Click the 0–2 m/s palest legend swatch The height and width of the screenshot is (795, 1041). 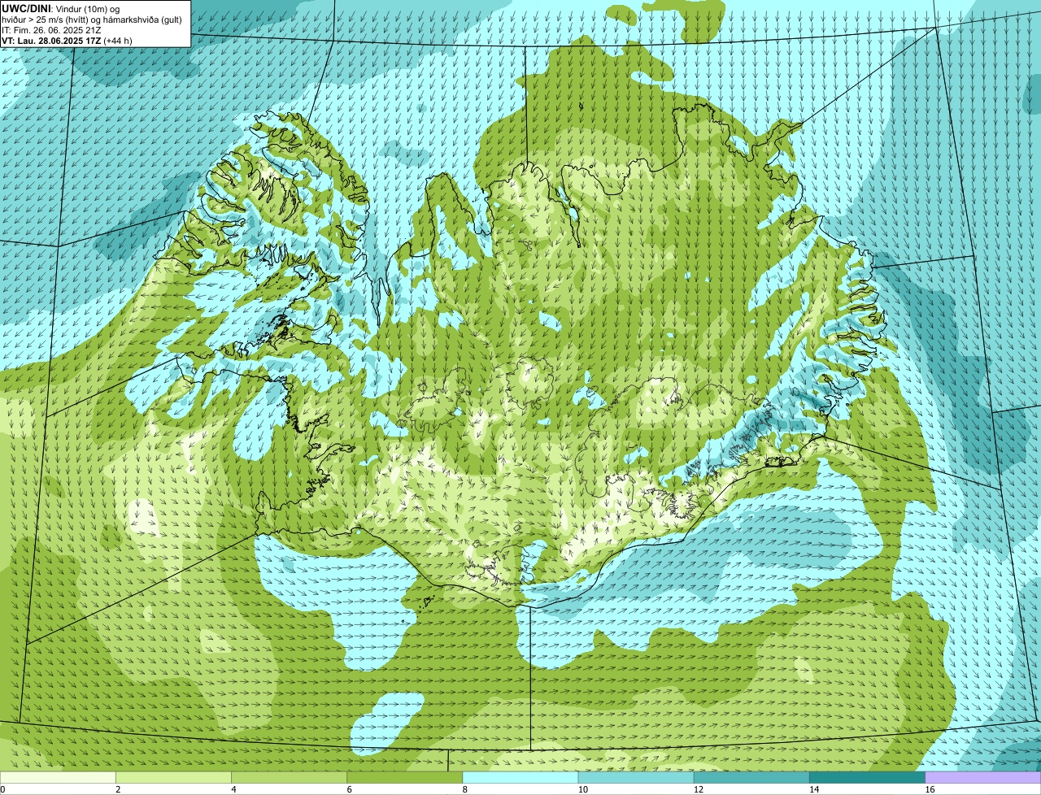click(x=58, y=777)
